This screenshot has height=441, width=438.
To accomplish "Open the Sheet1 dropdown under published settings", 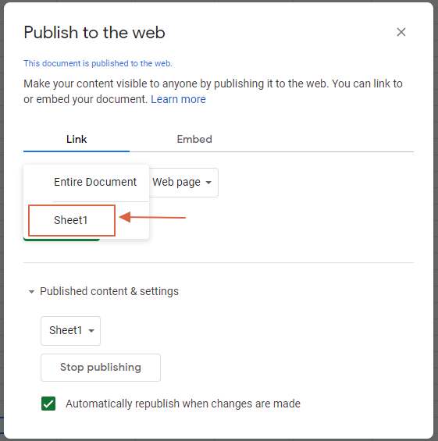I will [70, 331].
